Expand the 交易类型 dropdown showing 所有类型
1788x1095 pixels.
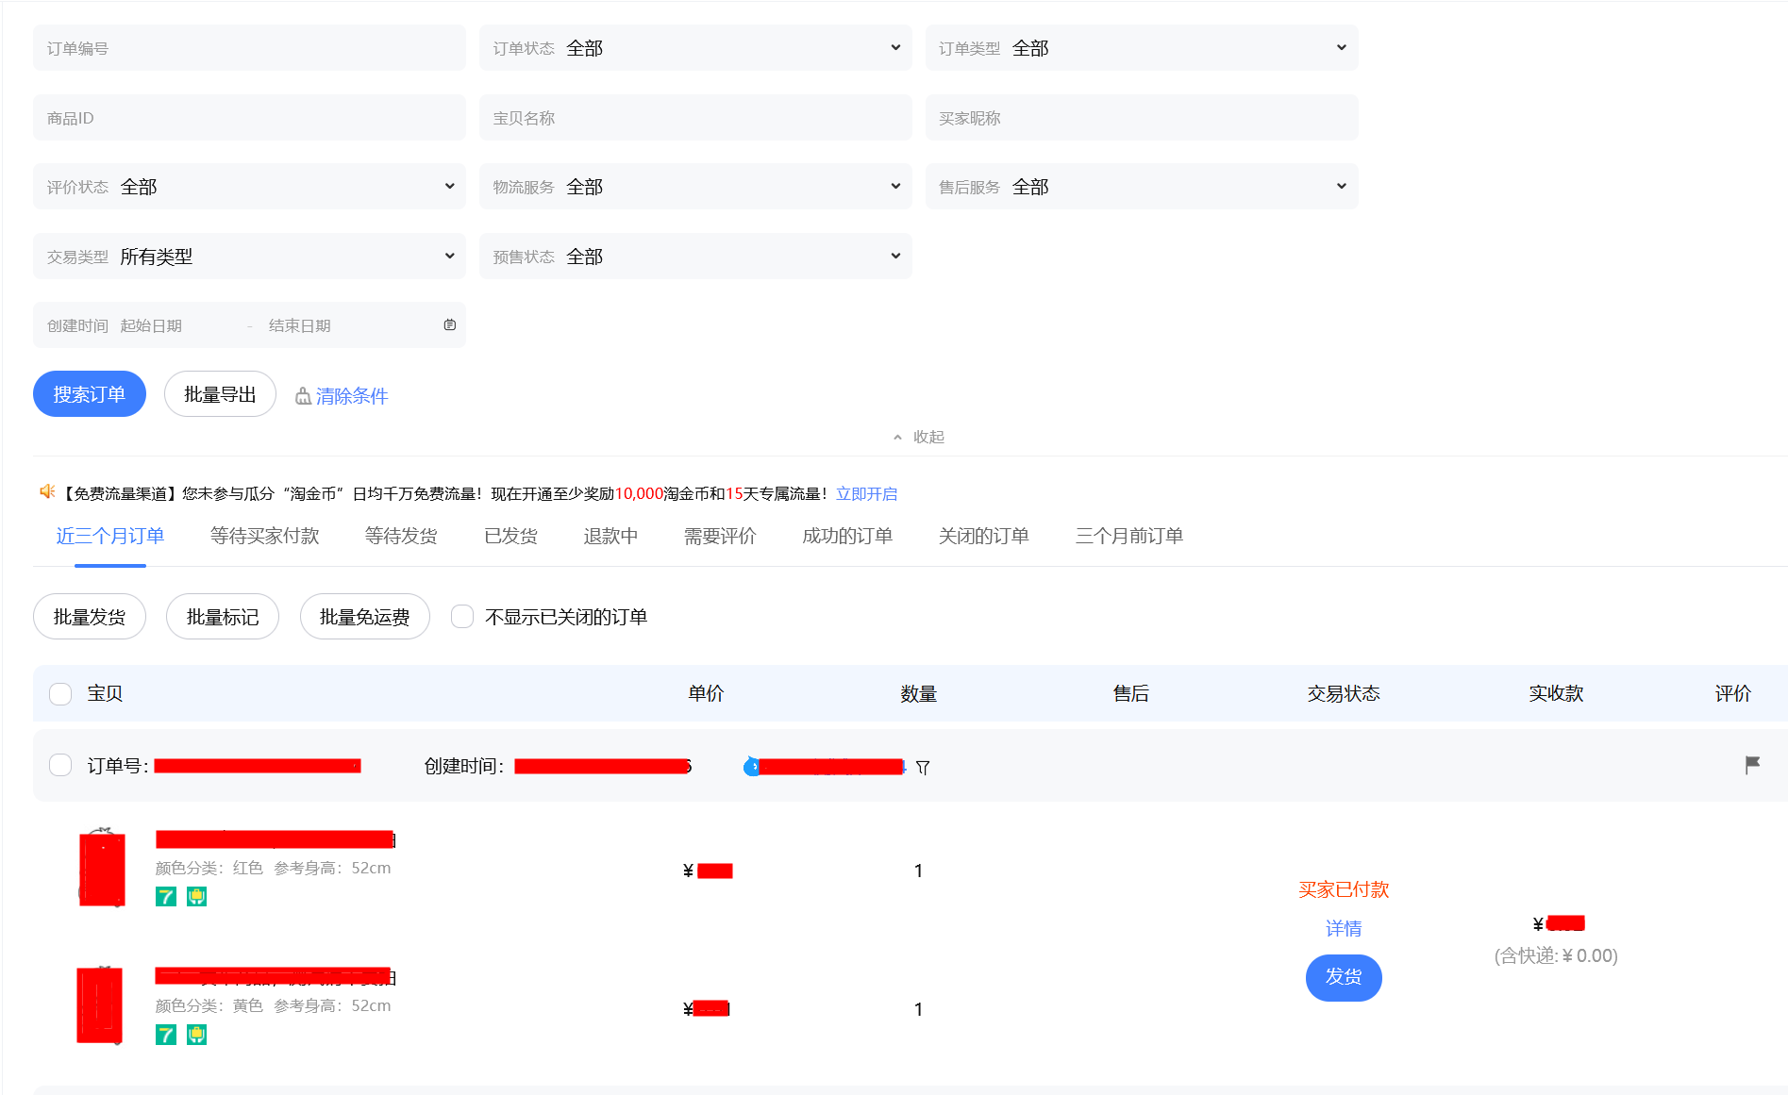coord(249,257)
